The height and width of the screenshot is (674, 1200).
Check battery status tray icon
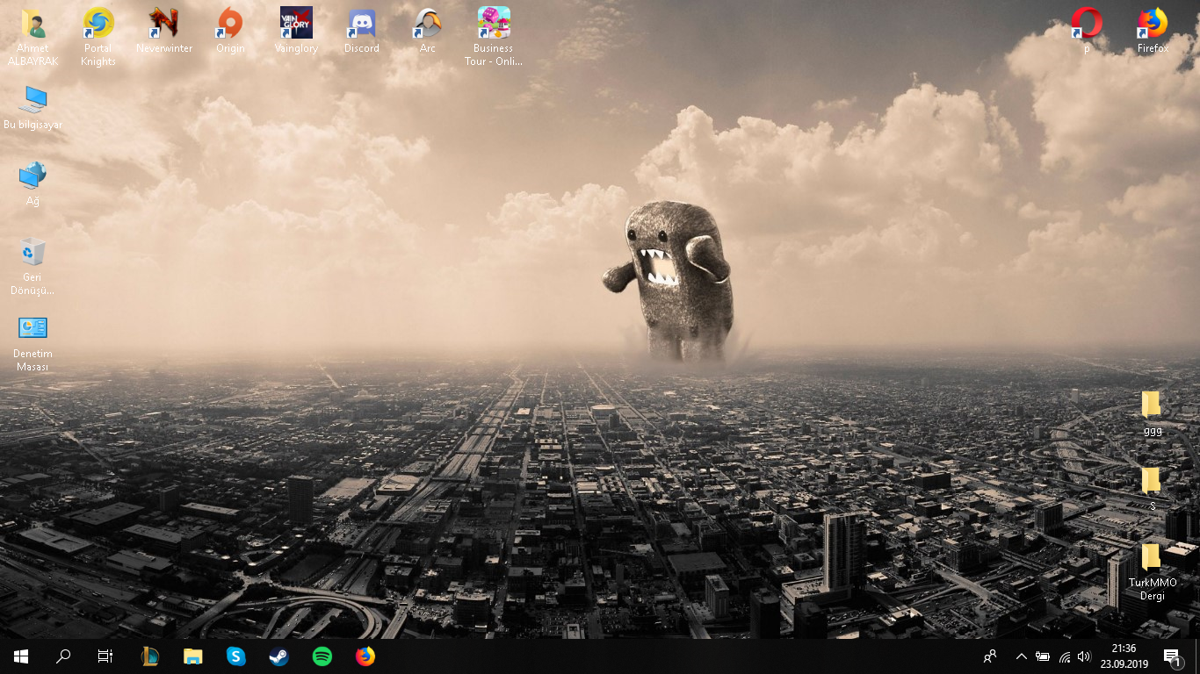1043,656
